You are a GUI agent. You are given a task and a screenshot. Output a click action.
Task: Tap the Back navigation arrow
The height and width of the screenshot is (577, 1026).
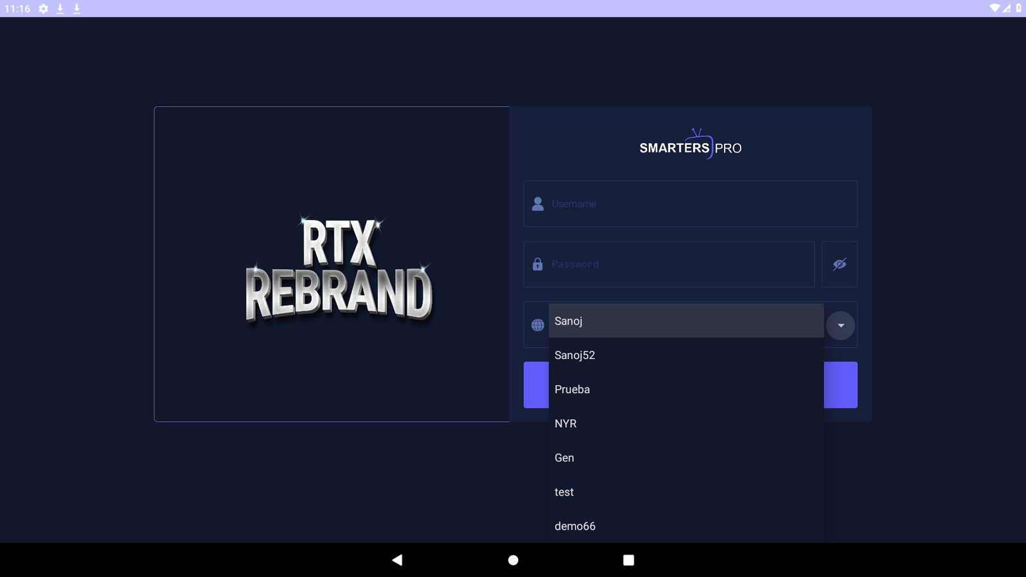pos(398,559)
